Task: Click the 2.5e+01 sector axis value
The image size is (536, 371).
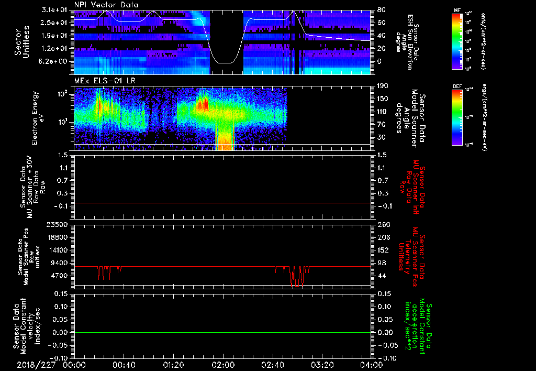Action: coord(53,23)
